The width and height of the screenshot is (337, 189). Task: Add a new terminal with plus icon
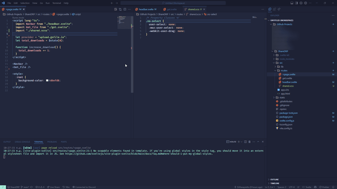coord(239,142)
